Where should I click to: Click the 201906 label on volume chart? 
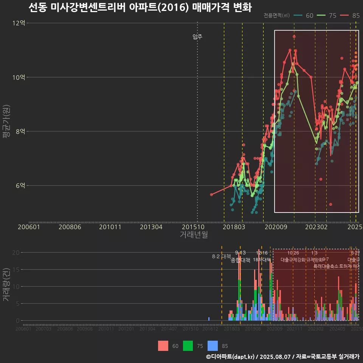[x=253, y=329]
